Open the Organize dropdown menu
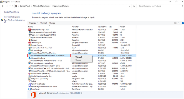Viewport: 184px width, 99px height. (33, 23)
